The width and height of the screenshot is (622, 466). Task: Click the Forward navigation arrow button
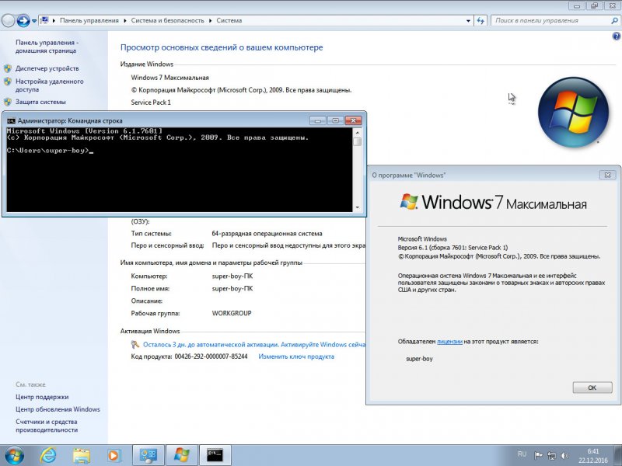tap(23, 20)
